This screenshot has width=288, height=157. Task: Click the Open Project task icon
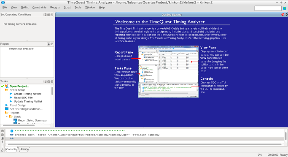point(7,86)
